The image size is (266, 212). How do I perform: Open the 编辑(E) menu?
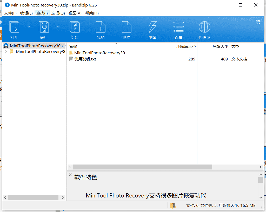pyautogui.click(x=26, y=13)
